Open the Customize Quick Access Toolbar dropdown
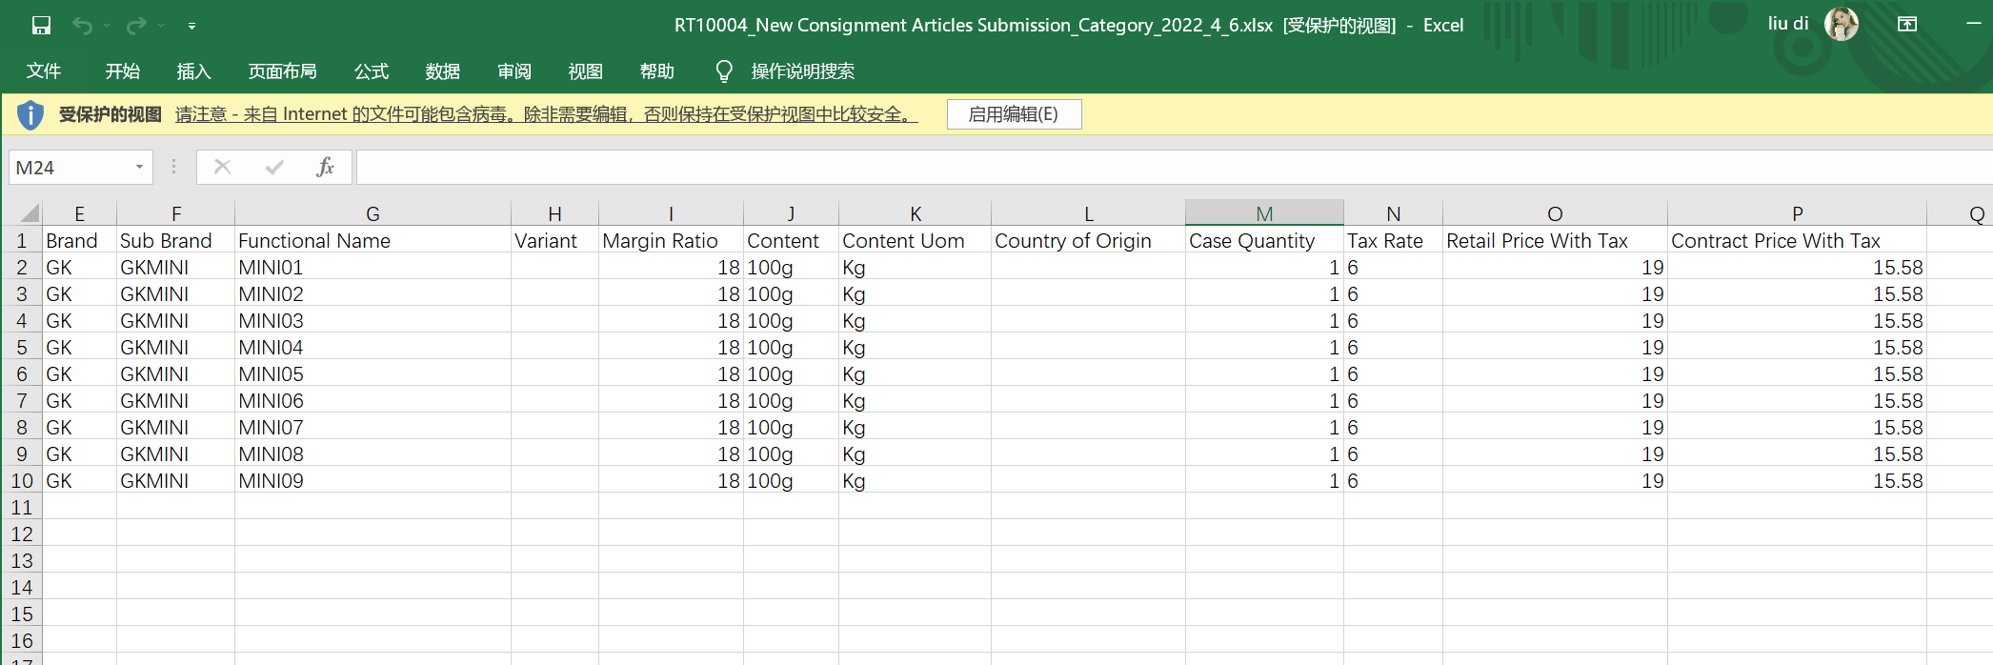Viewport: 1993px width, 665px height. click(x=191, y=26)
